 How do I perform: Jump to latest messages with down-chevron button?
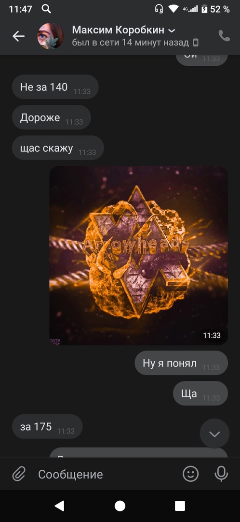[214, 434]
